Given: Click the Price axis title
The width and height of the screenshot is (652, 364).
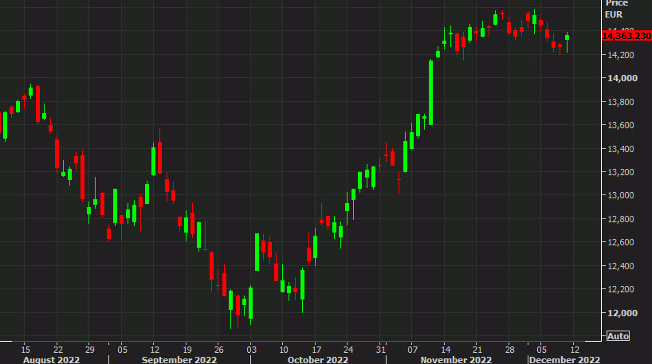Looking at the screenshot, I should point(617,3).
